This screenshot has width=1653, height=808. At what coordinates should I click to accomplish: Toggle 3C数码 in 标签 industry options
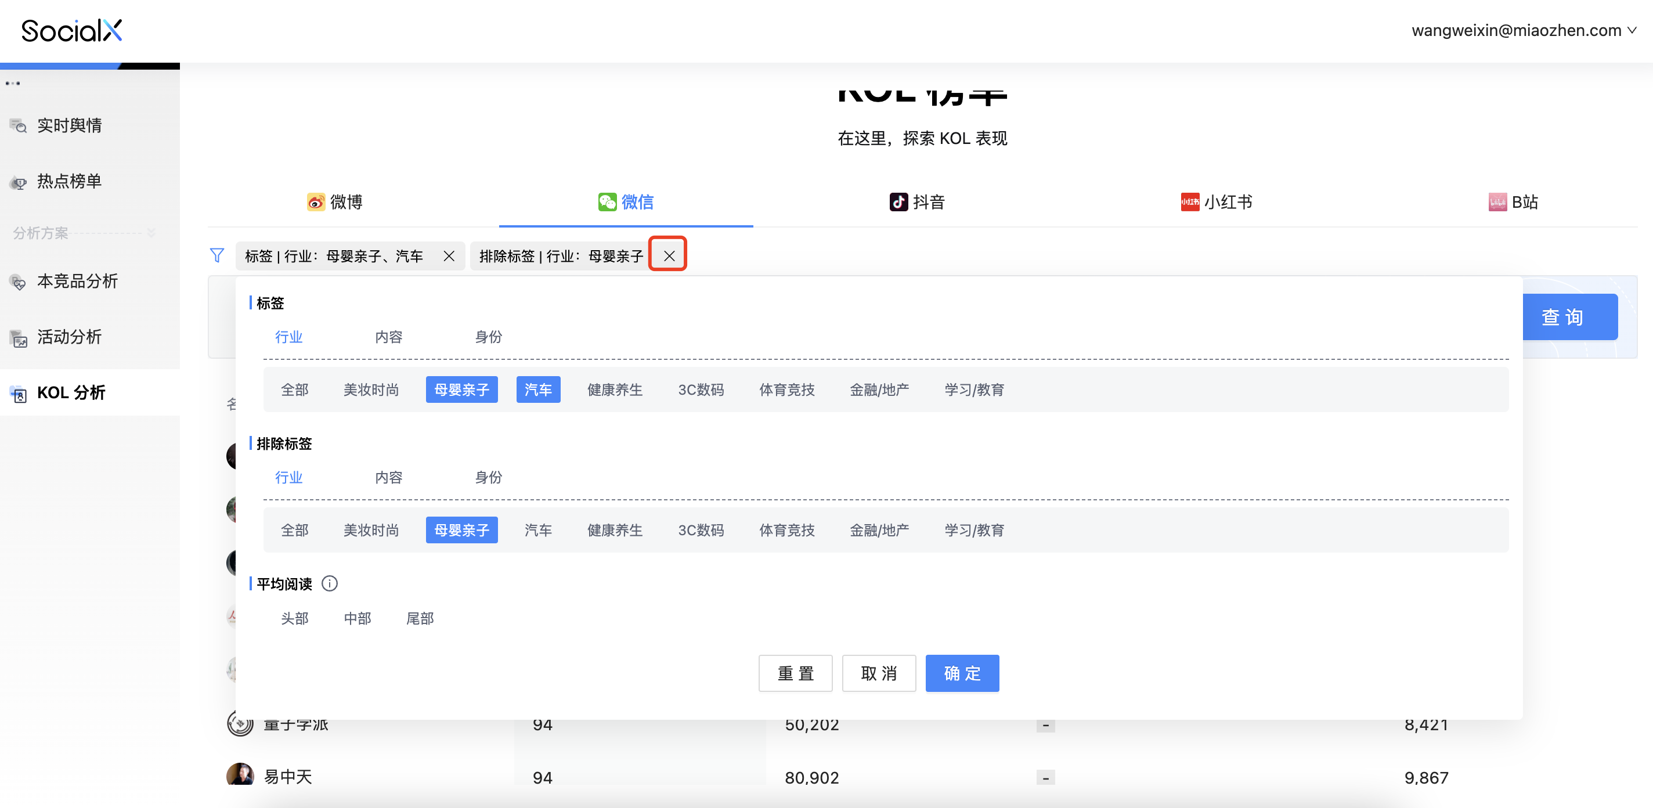701,389
